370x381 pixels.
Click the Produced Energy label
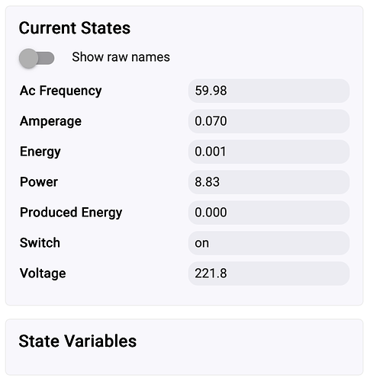71,213
